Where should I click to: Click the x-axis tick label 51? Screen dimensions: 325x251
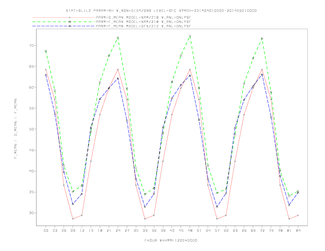tap(199, 230)
